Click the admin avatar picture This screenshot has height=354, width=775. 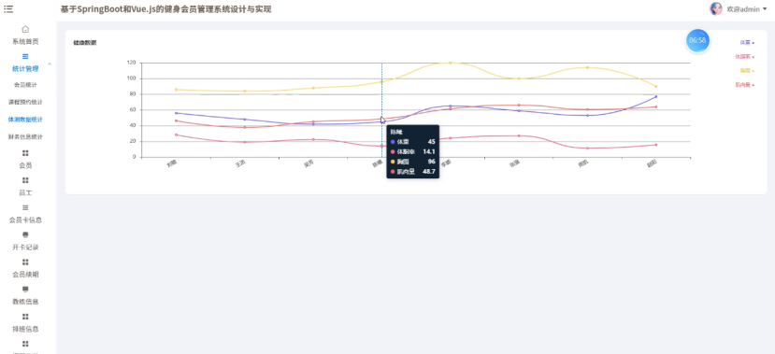[x=716, y=9]
